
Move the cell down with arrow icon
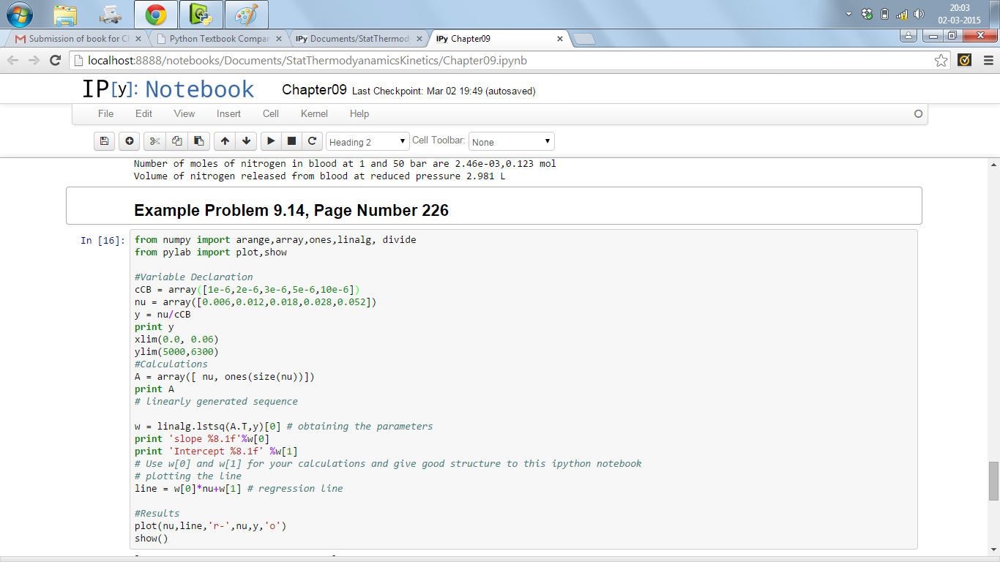(247, 141)
